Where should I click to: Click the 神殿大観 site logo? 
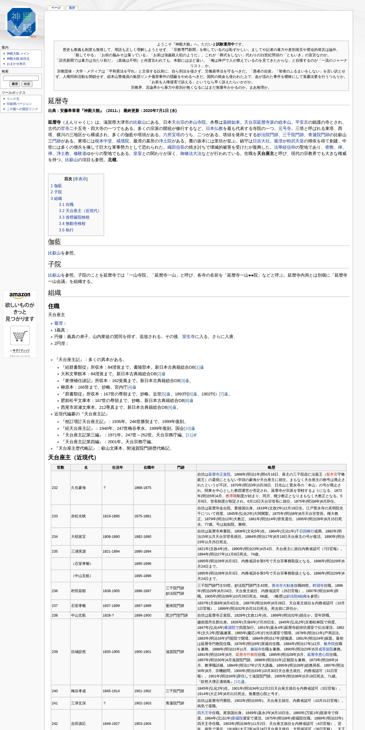(x=22, y=22)
